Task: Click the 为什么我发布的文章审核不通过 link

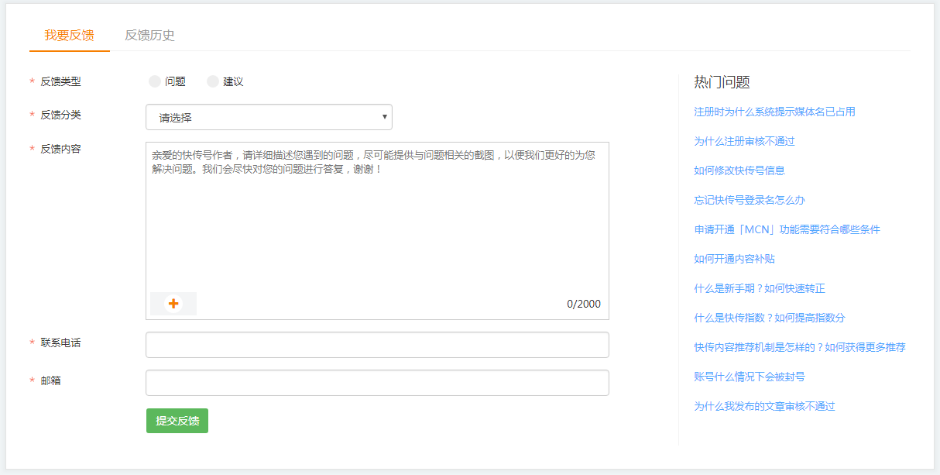Action: [764, 406]
